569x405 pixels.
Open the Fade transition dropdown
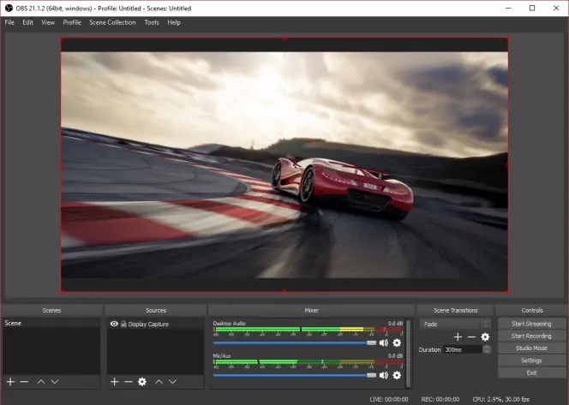(455, 325)
